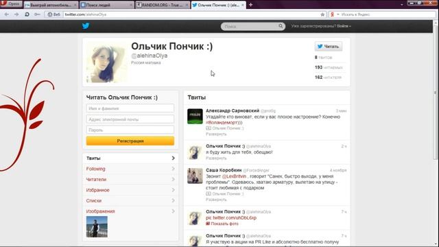Click the chevron beside sidebar "Твиты"
This screenshot has height=247, width=439.
(173, 158)
